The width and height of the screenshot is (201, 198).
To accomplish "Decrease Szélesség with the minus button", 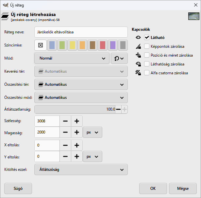I will tap(65, 121).
